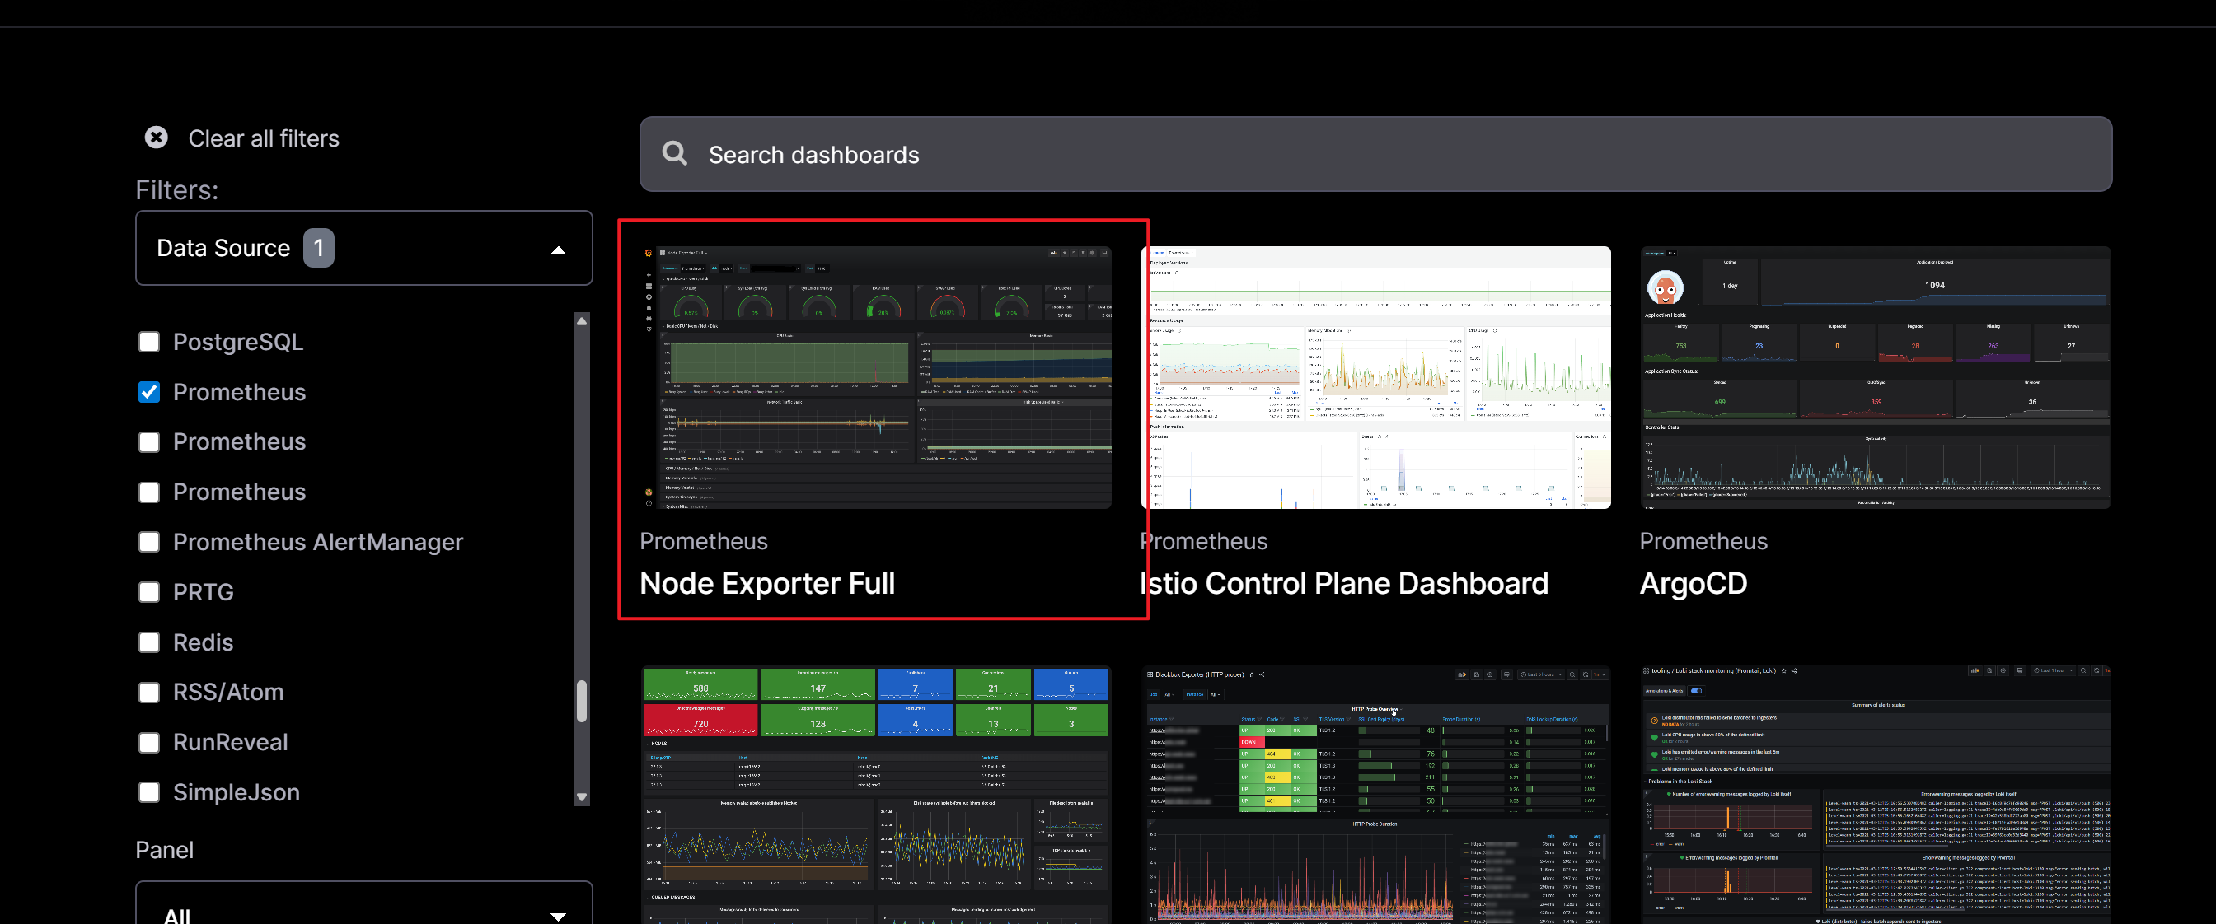
Task: Click Clear all filters text
Action: pyautogui.click(x=263, y=138)
